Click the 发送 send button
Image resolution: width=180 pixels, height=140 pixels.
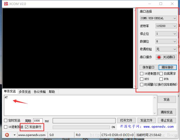pyautogui.click(x=167, y=99)
